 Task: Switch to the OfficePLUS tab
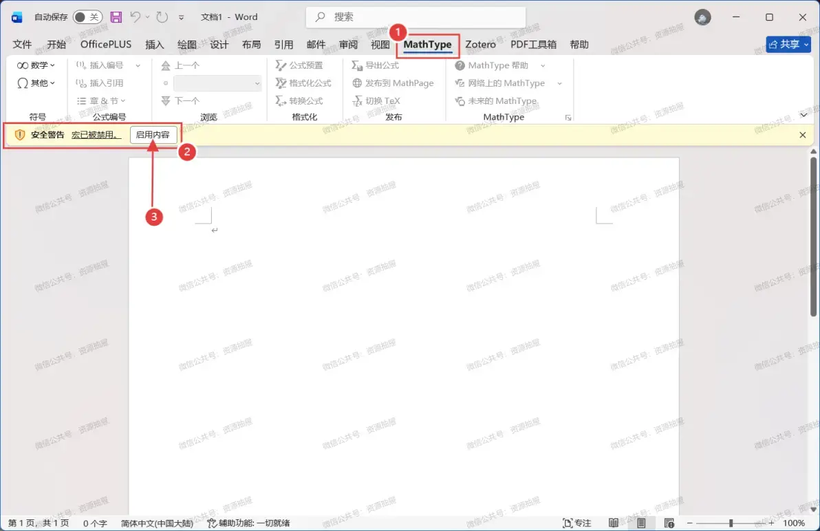(x=106, y=45)
